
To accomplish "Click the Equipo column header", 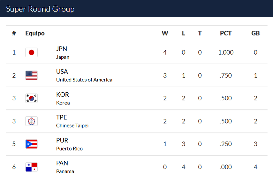I will pos(35,33).
